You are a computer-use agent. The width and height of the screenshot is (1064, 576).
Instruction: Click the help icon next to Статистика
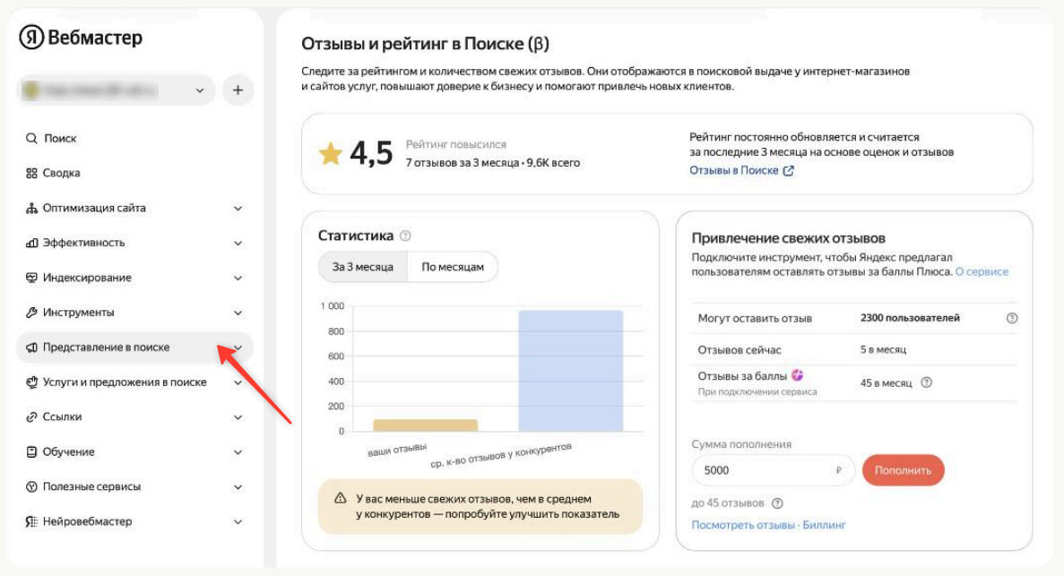[x=405, y=236]
